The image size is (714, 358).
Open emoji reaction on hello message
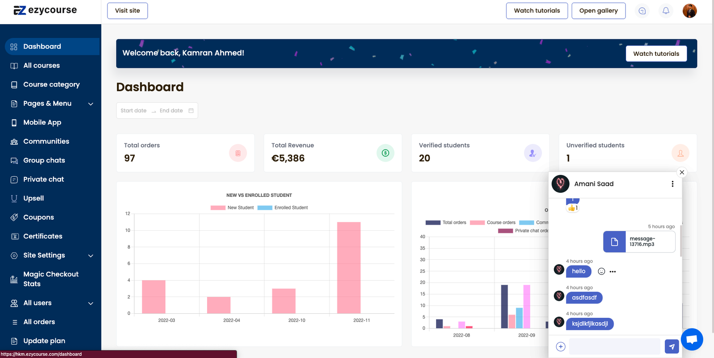click(x=601, y=271)
